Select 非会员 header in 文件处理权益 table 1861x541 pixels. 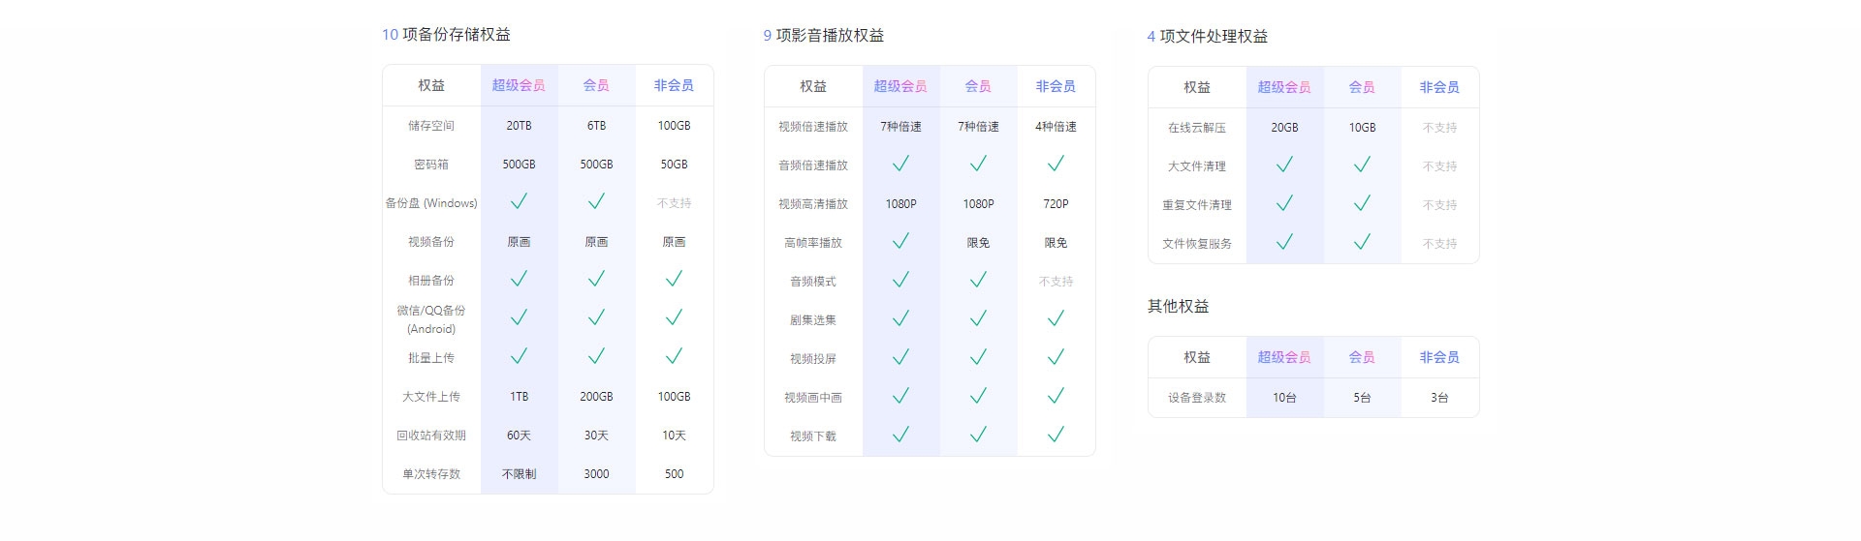click(x=1439, y=87)
